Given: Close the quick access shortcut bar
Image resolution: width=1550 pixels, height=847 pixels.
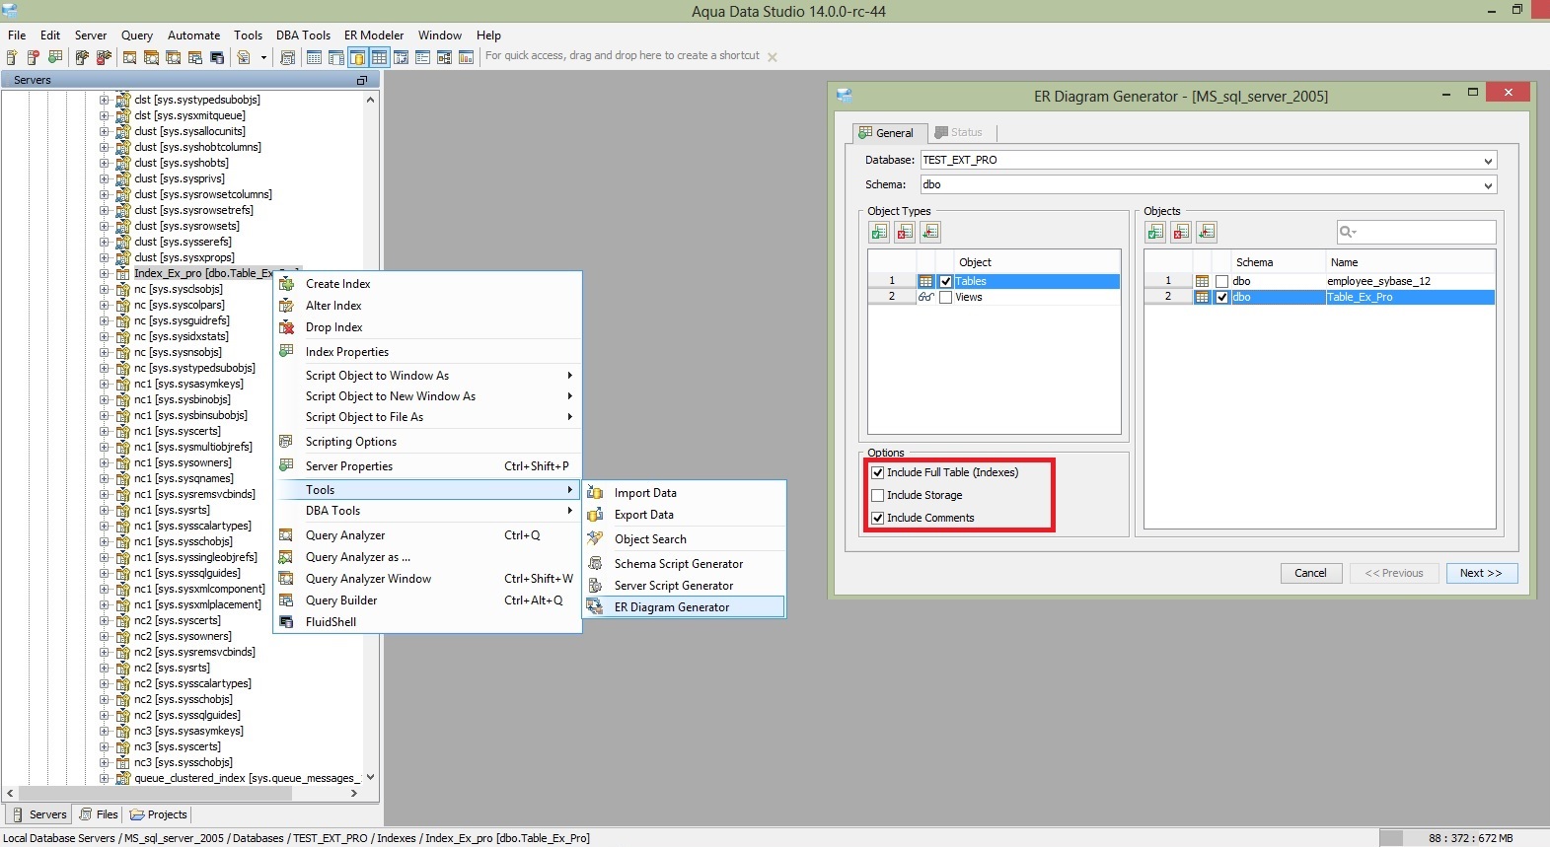Looking at the screenshot, I should click(773, 57).
